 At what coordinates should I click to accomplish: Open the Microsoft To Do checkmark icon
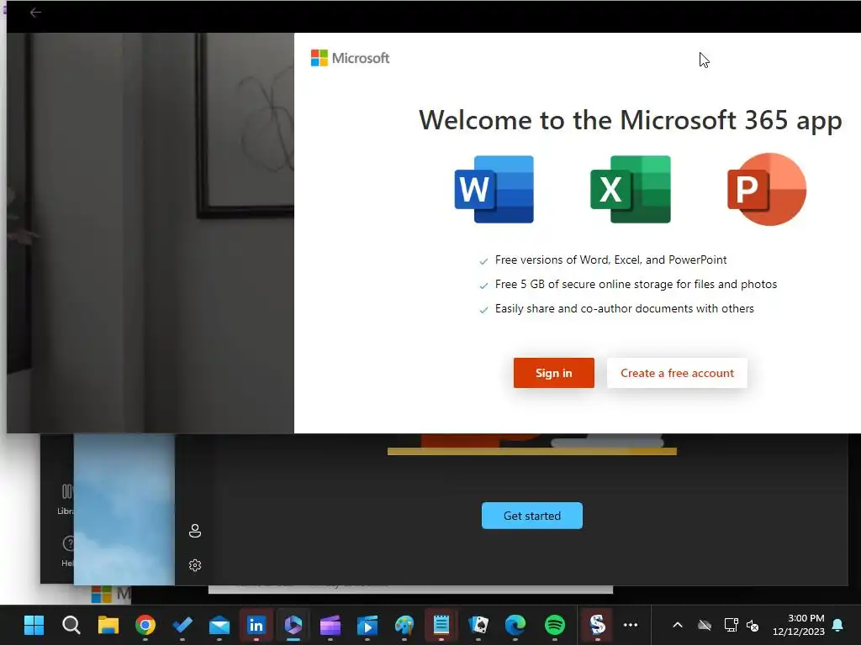[x=182, y=625]
